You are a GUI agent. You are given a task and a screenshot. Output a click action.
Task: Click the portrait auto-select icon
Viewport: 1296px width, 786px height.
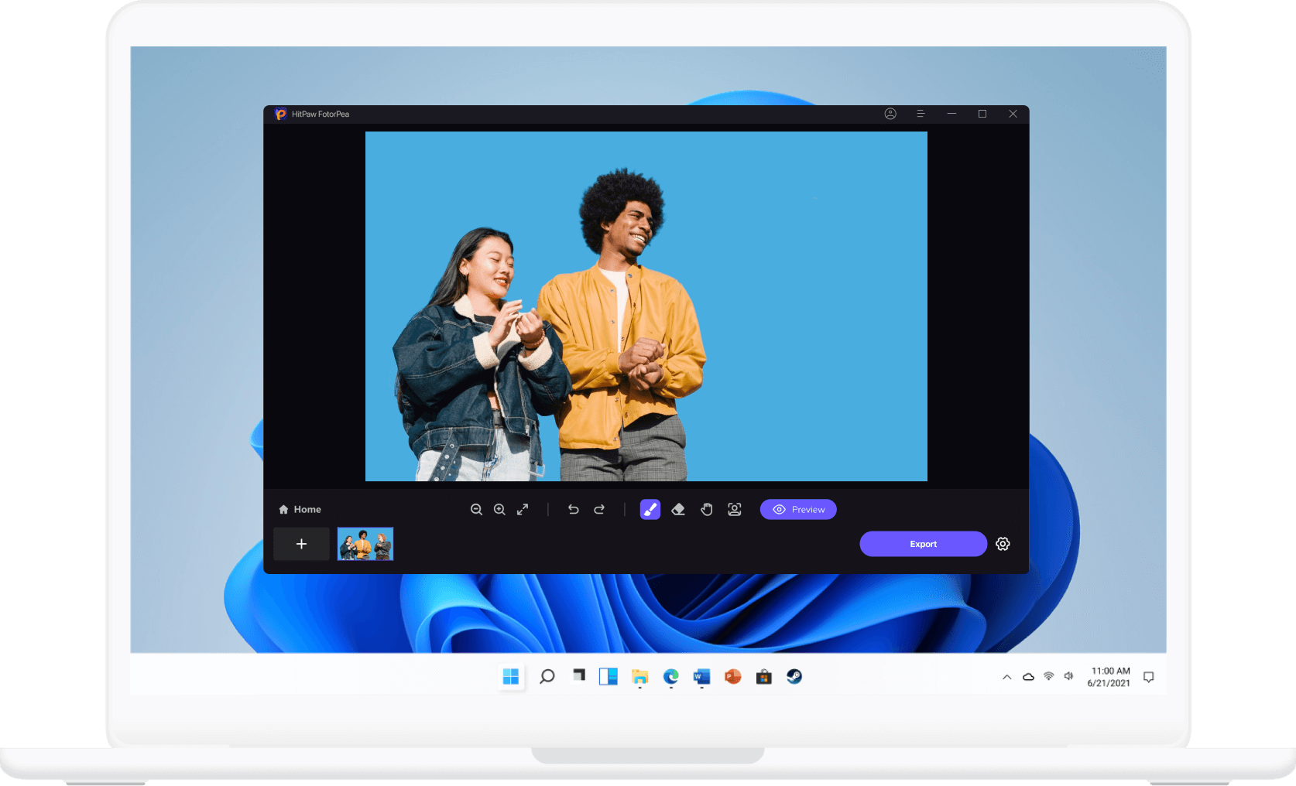(x=734, y=509)
